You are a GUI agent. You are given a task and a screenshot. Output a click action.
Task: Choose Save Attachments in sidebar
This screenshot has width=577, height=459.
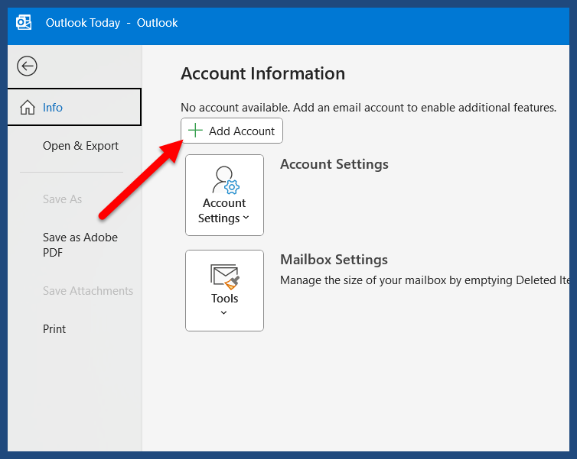(x=88, y=291)
